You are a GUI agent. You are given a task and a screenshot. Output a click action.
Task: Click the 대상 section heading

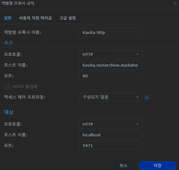click(x=9, y=112)
